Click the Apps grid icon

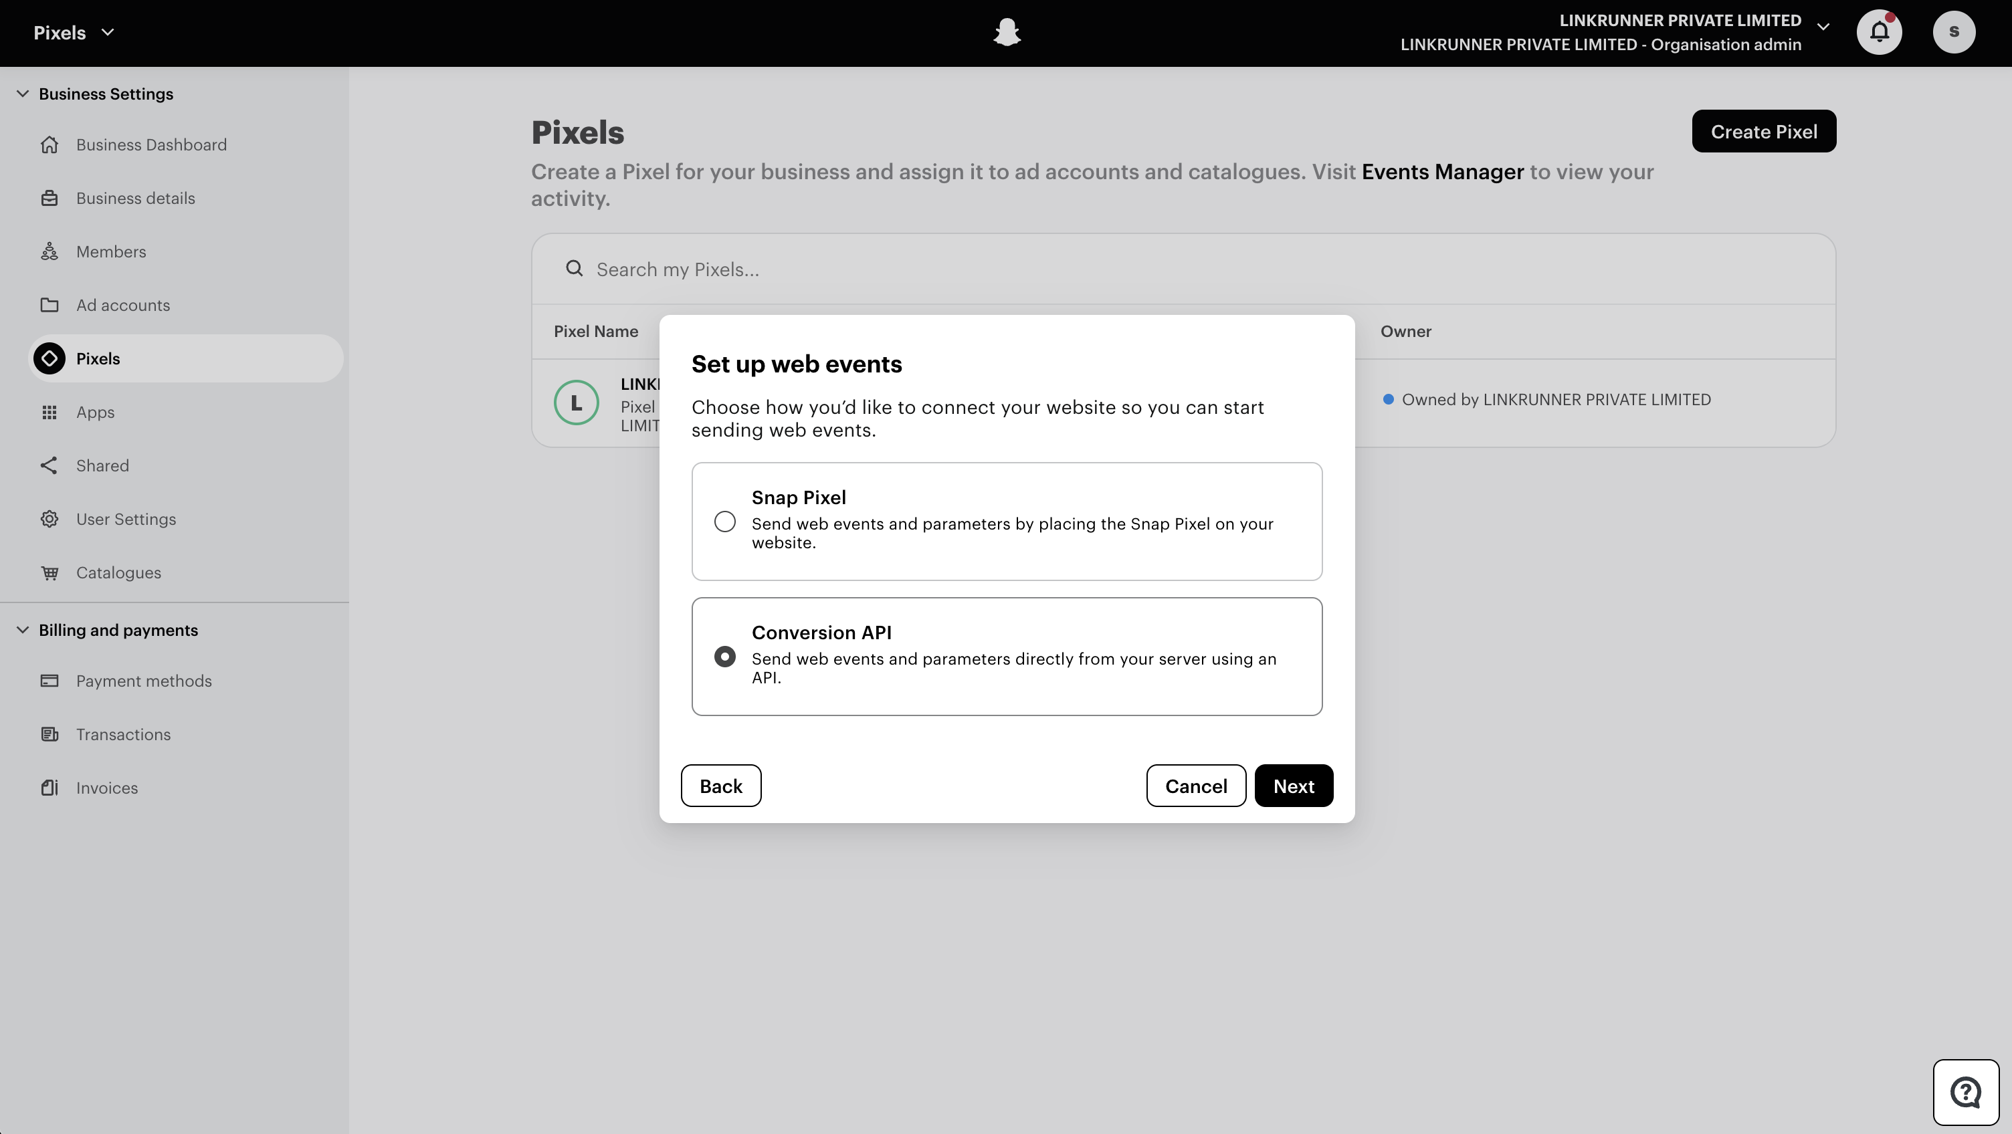pos(49,413)
